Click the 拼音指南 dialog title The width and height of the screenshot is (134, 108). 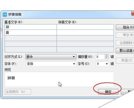[x=15, y=14]
